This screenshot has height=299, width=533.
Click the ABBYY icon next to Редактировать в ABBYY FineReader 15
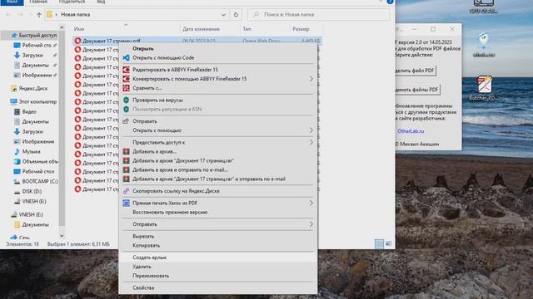point(126,70)
